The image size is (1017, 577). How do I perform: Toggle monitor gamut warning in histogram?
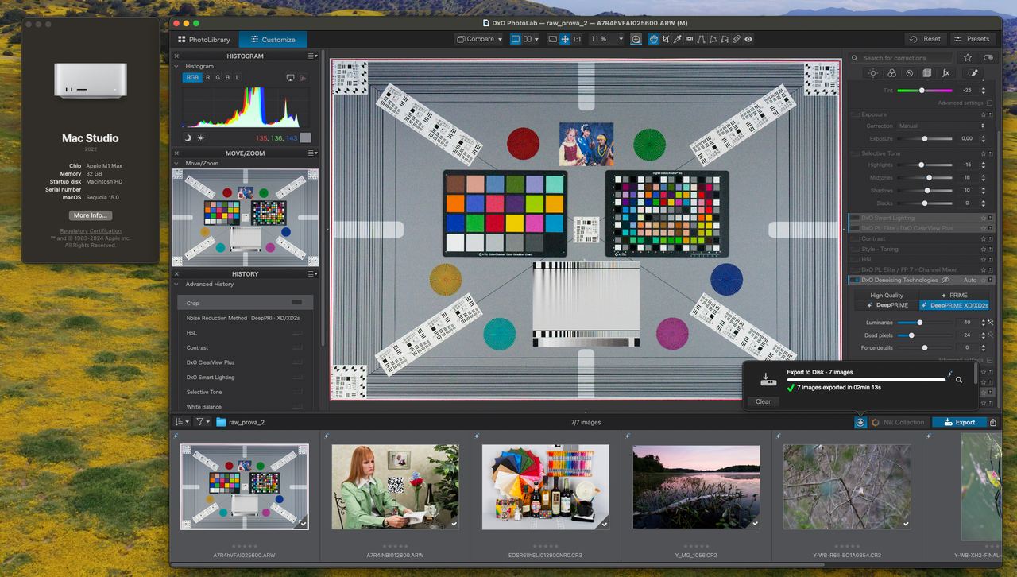290,78
